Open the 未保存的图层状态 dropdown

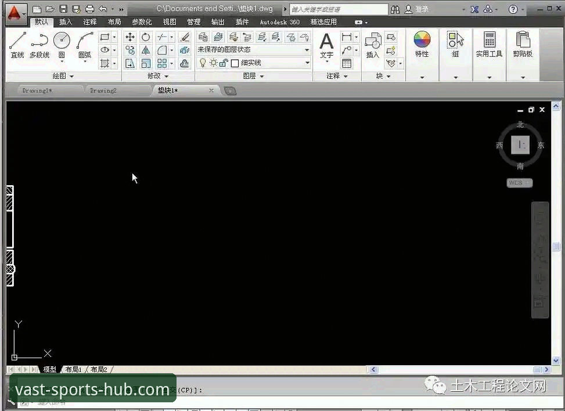[x=253, y=50]
